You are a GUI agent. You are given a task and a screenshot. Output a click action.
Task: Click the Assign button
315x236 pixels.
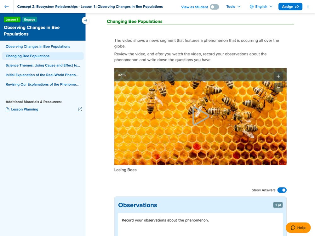click(290, 7)
